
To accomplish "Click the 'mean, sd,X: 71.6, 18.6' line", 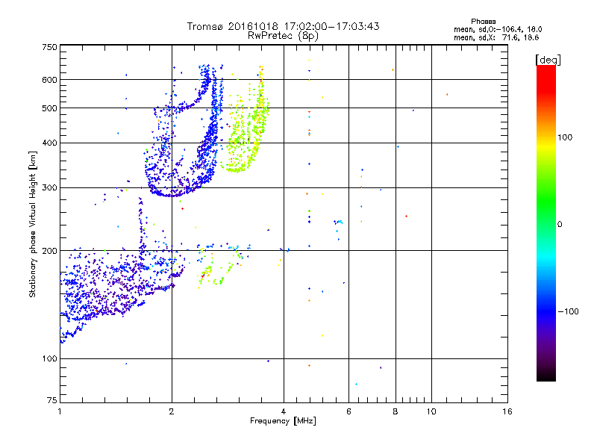I will pos(496,37).
